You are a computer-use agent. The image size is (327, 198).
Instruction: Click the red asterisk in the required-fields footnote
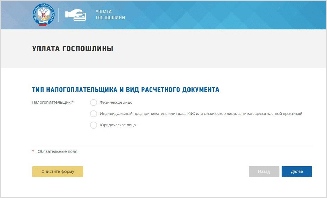pos(33,151)
